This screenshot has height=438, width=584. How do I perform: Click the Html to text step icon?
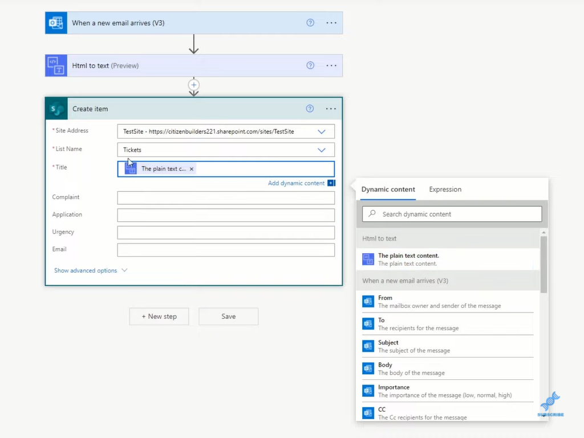pos(56,66)
